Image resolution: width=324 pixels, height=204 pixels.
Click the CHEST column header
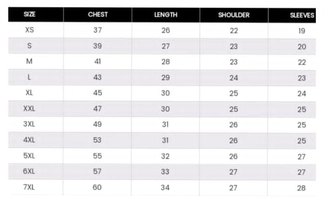pyautogui.click(x=98, y=14)
